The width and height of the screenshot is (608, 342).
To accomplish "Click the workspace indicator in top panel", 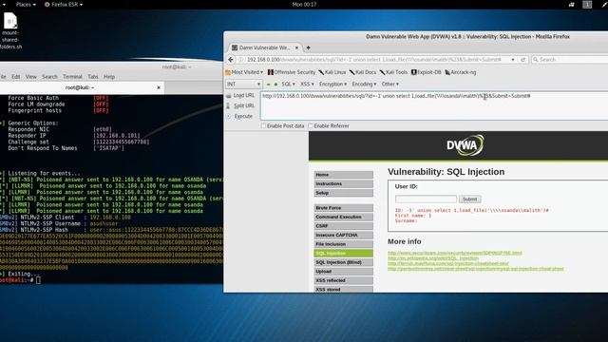I will click(587, 4).
